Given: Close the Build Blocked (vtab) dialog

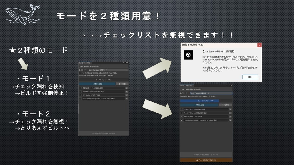Looking at the screenshot, I should [259, 45].
